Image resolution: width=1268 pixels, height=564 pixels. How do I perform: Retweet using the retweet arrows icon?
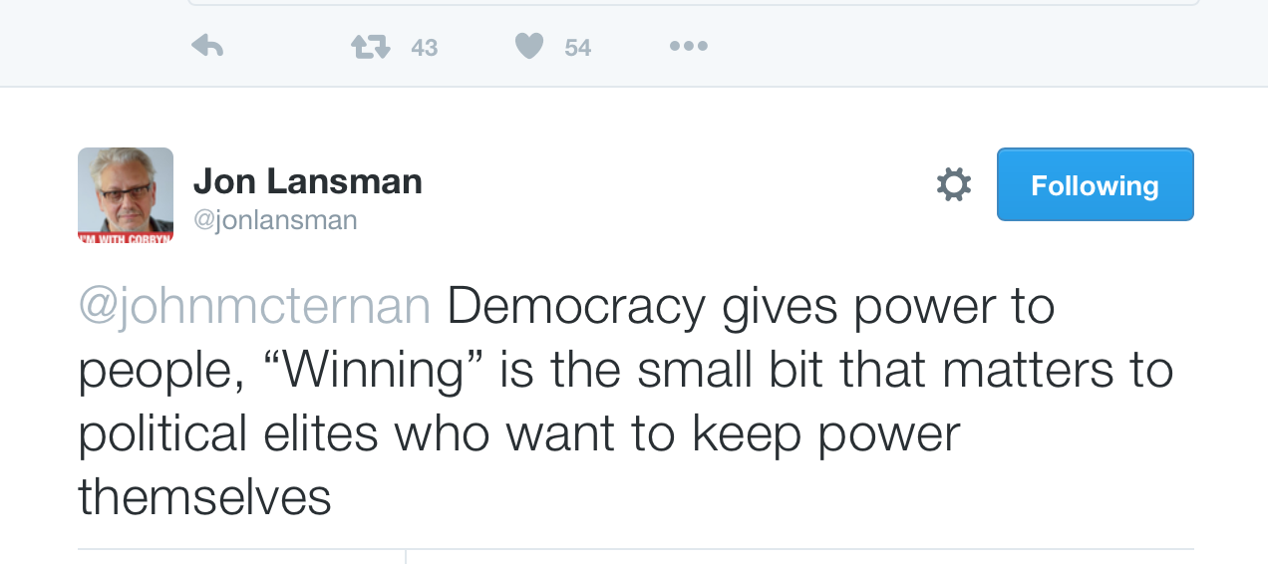pos(369,46)
